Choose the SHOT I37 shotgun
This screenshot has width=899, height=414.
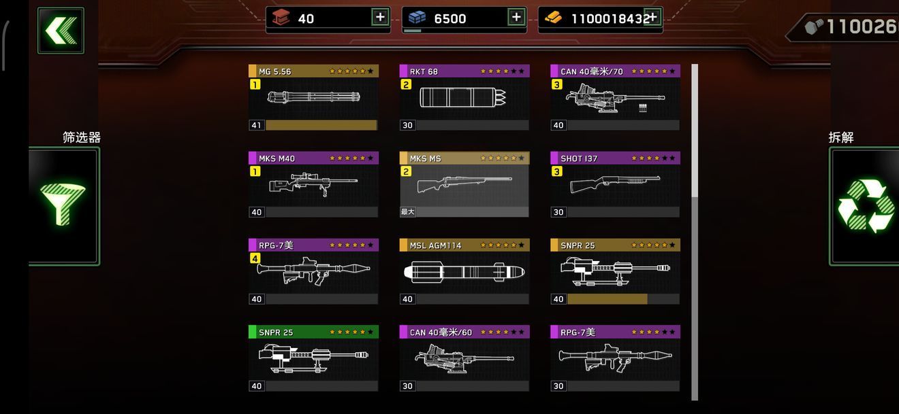pos(615,185)
